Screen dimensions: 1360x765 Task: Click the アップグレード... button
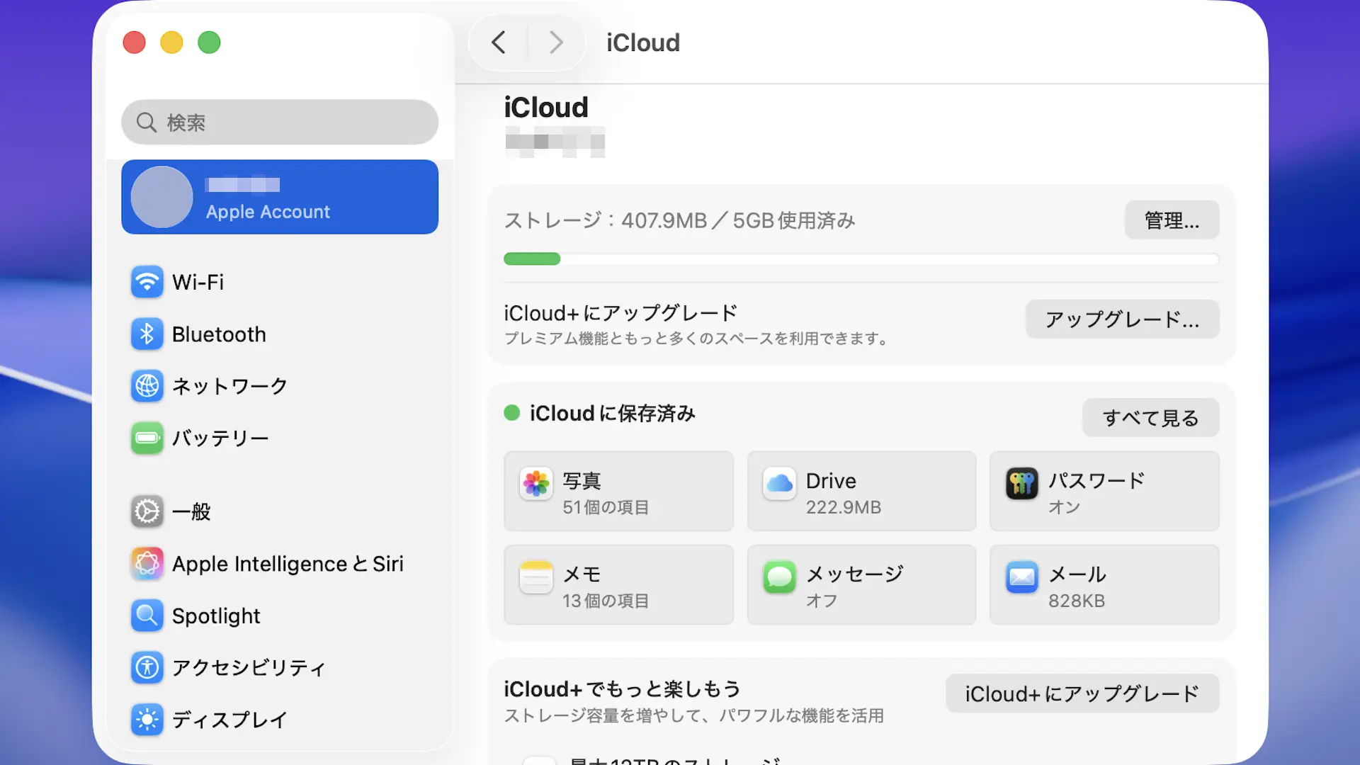click(1121, 319)
